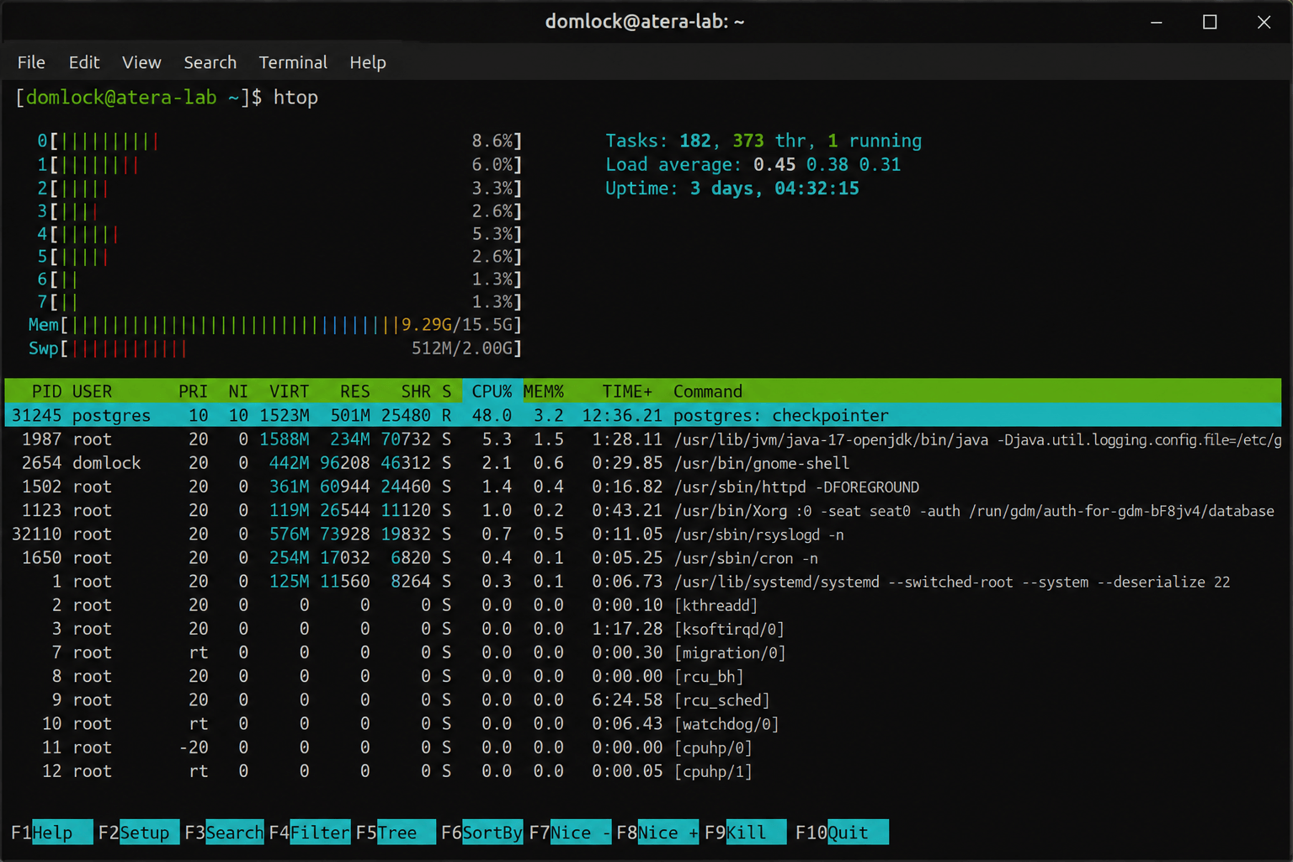Image resolution: width=1293 pixels, height=862 pixels.
Task: Maximize the terminal window
Action: click(x=1210, y=23)
